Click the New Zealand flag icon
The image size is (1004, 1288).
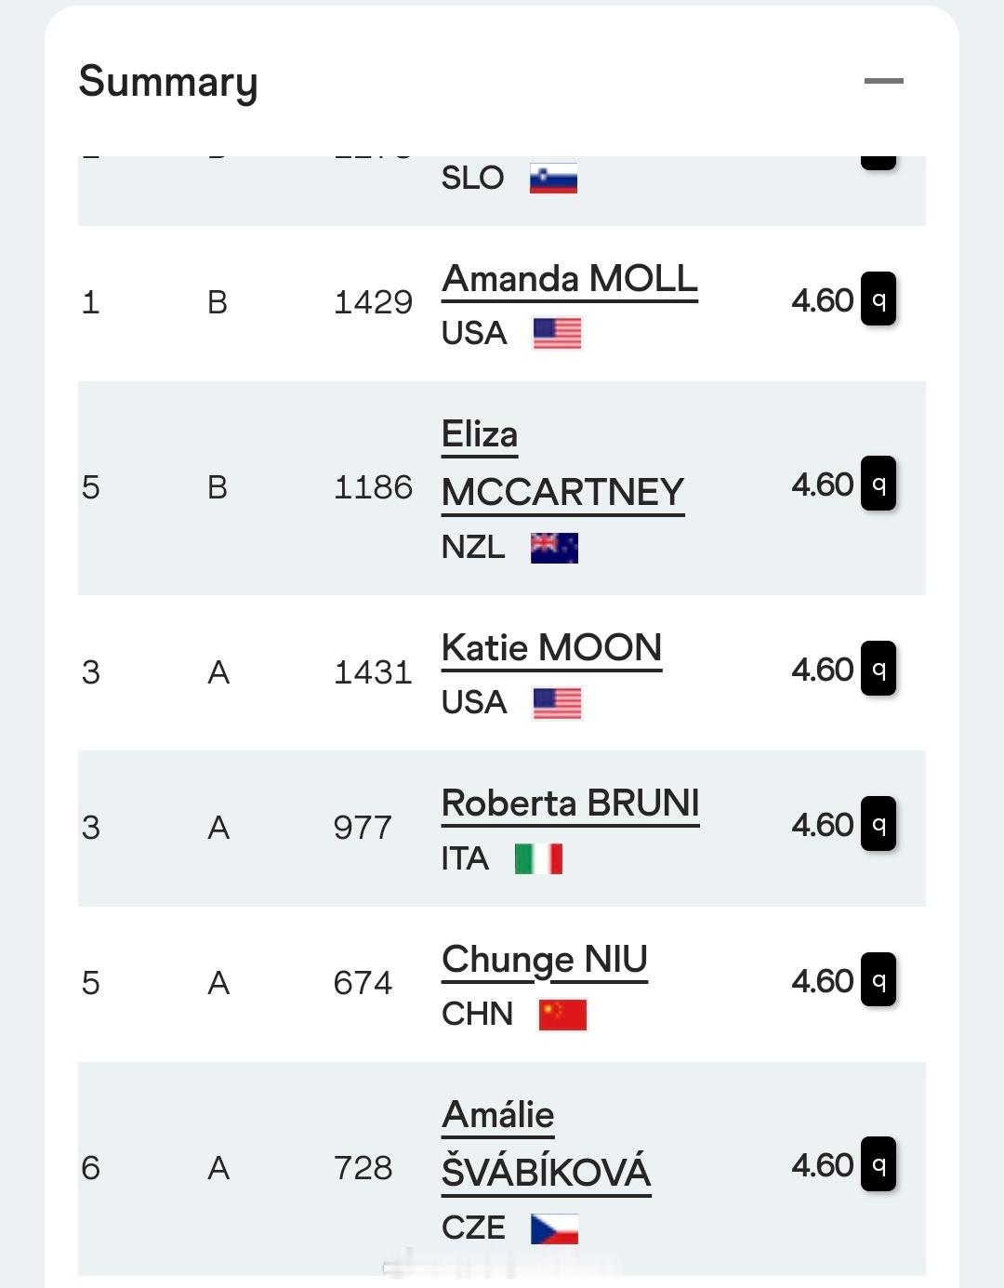[554, 548]
